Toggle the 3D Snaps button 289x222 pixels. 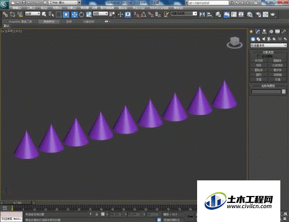[x=136, y=14]
